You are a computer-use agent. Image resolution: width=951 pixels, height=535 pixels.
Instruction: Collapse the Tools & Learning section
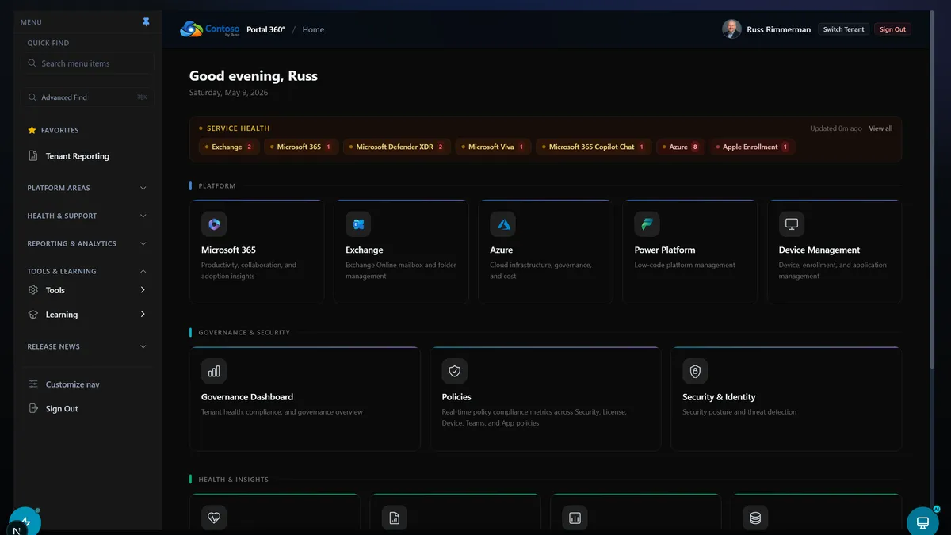point(87,271)
